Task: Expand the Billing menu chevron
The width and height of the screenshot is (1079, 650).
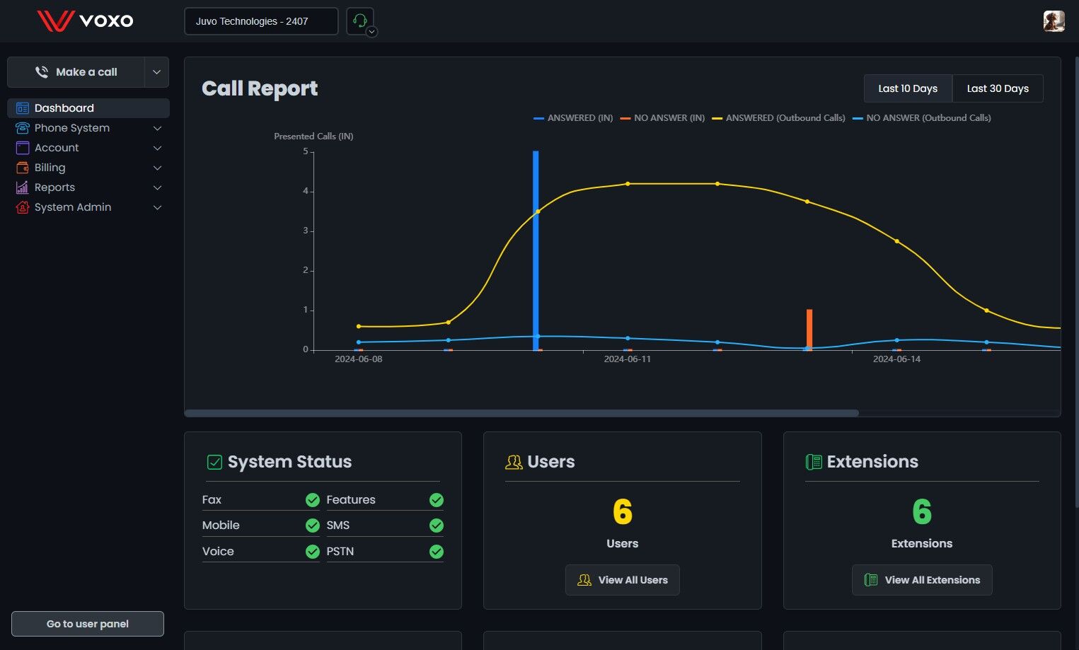Action: [x=158, y=168]
